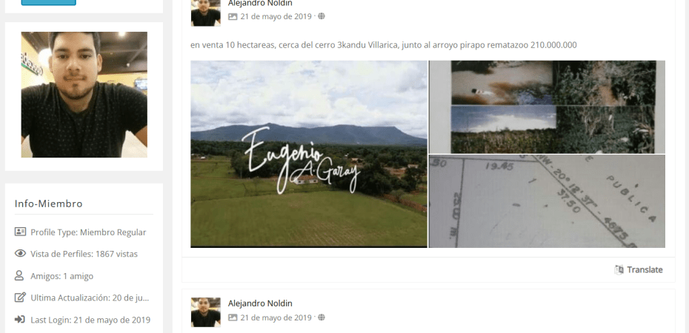Click the photo icon on second post date
Screen dimensions: 689x333
tap(233, 317)
